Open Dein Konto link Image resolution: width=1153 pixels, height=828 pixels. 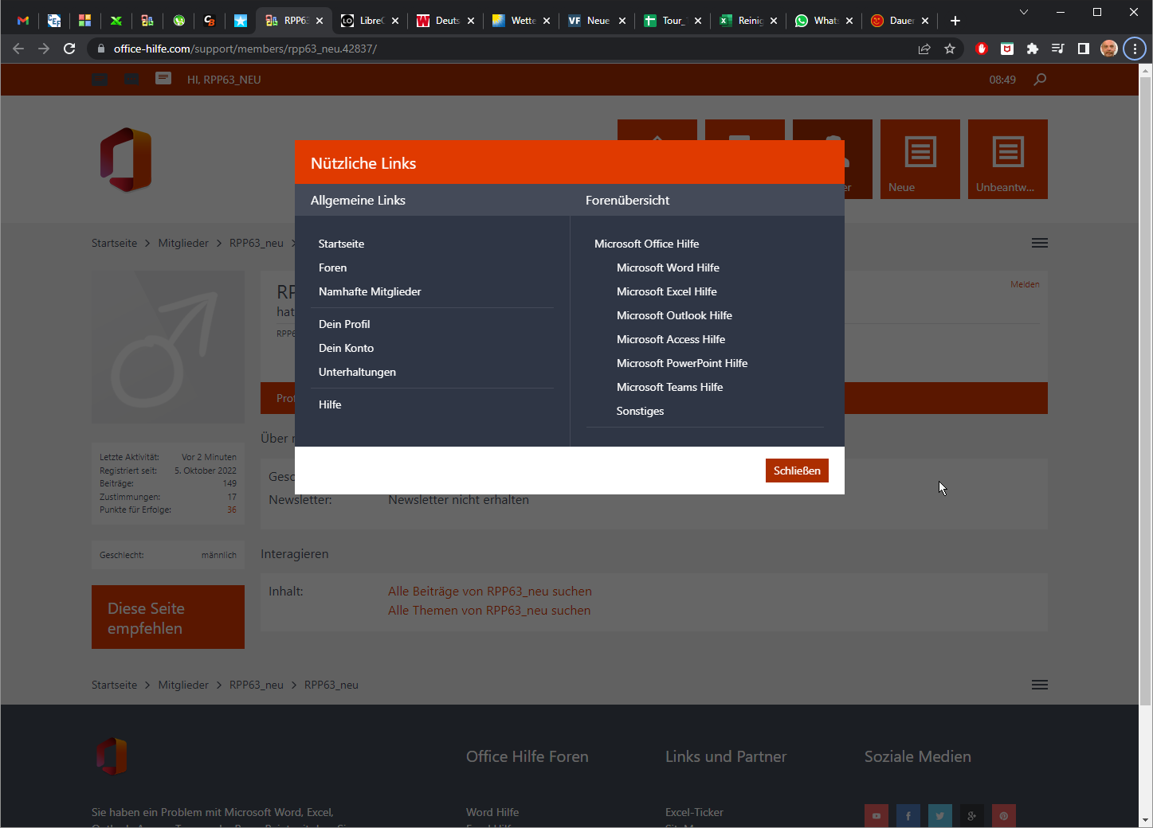coord(346,348)
